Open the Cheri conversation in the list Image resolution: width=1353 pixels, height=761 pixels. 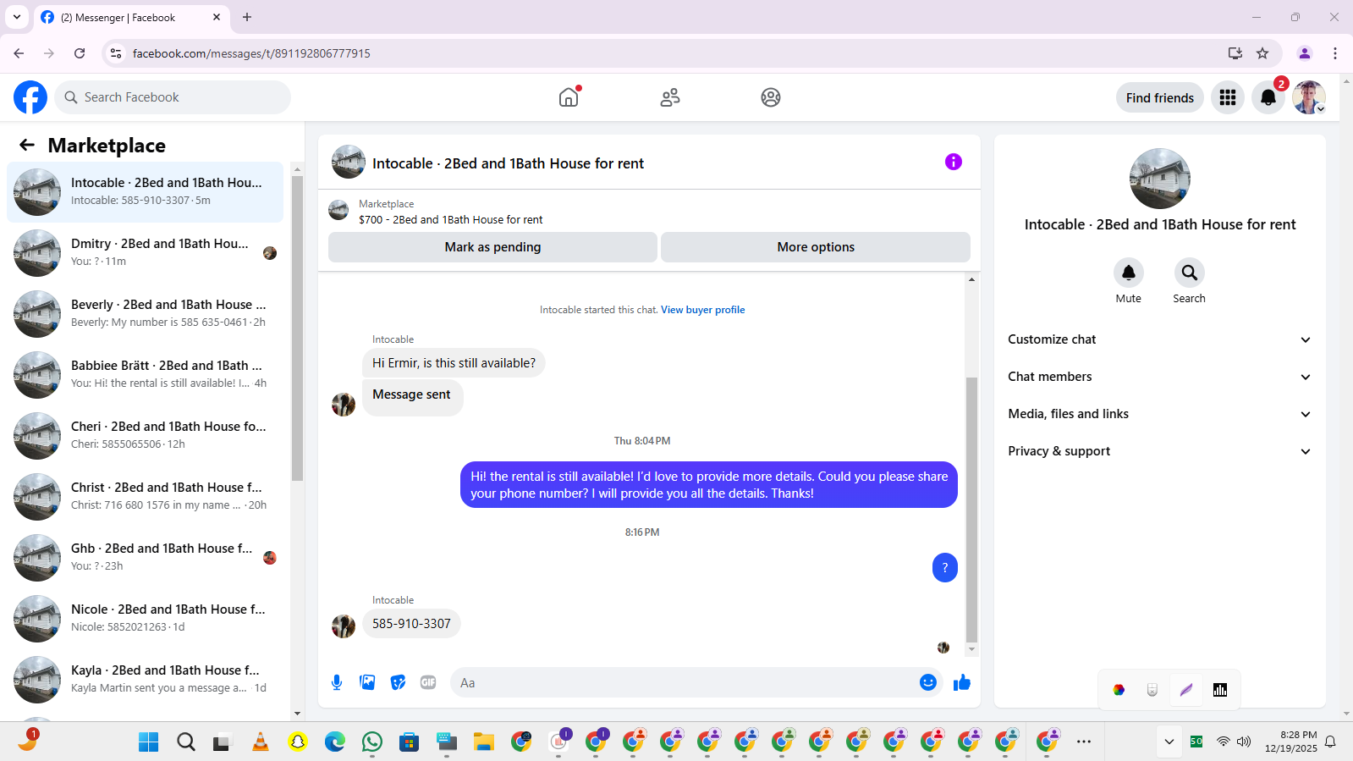tap(146, 436)
